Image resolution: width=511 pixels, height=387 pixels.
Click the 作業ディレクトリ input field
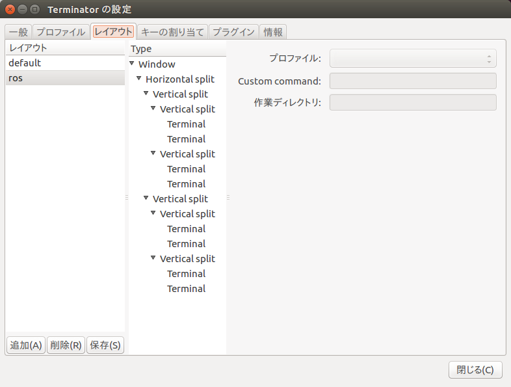tap(413, 102)
